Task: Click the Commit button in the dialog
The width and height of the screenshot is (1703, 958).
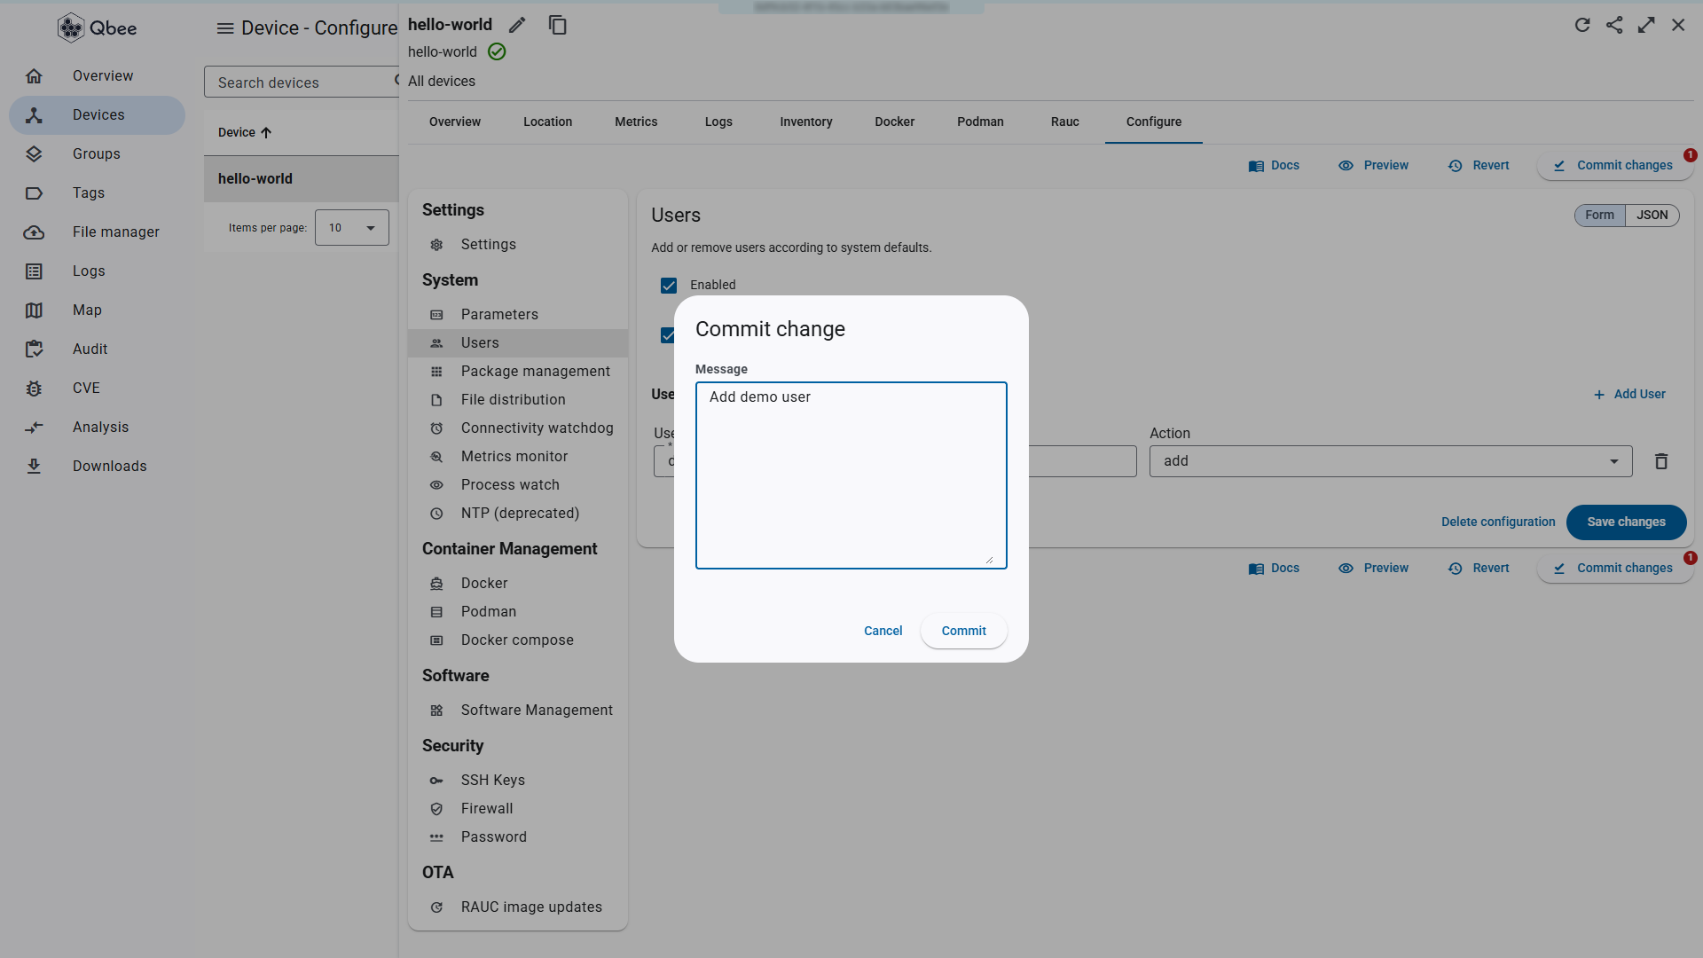Action: (x=964, y=631)
